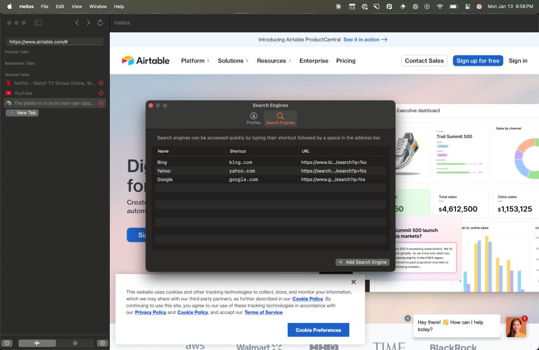Expand the Resources navigation menu
The height and width of the screenshot is (350, 539).
point(274,61)
